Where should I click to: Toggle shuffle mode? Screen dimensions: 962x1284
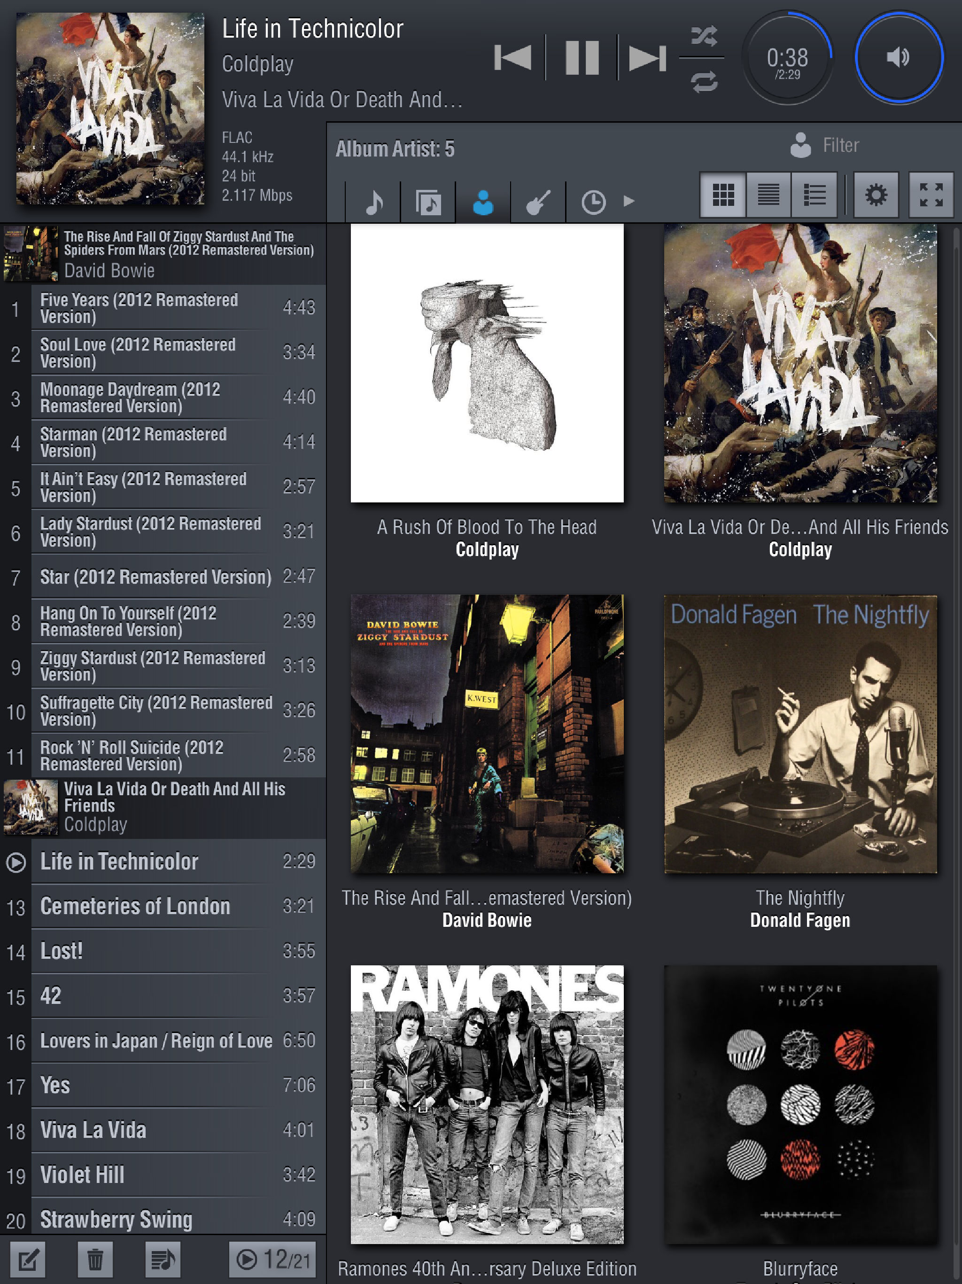point(704,37)
